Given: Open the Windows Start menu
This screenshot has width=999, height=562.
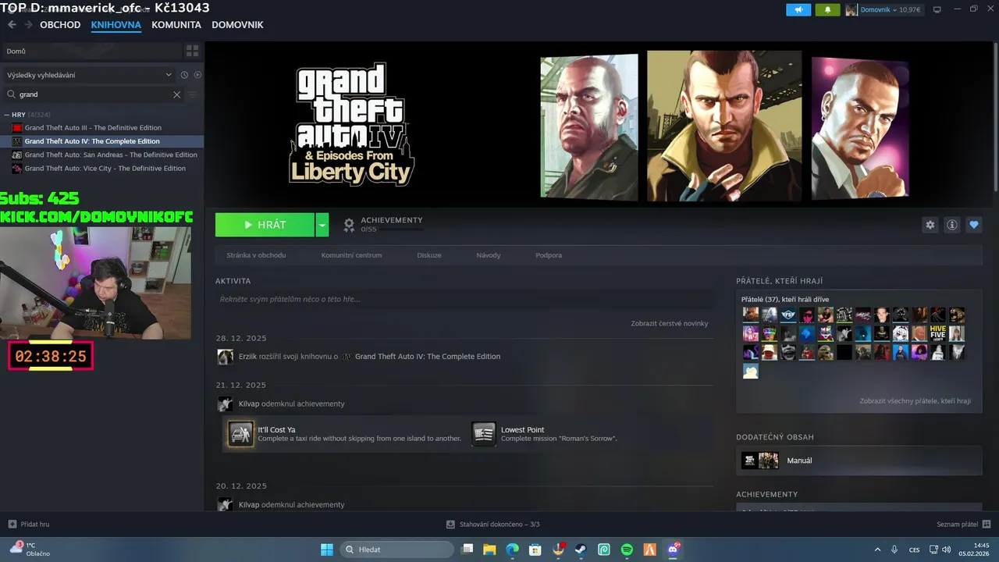Looking at the screenshot, I should [x=327, y=550].
